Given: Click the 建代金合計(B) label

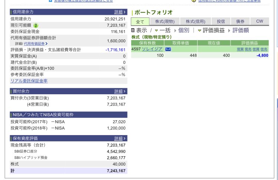Looking at the screenshot, I should tap(24, 62).
